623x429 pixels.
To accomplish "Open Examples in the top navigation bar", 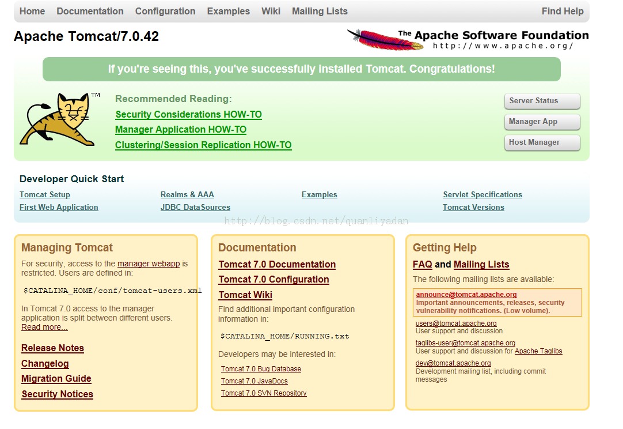I will click(x=229, y=11).
